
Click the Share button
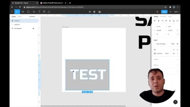tap(164, 12)
